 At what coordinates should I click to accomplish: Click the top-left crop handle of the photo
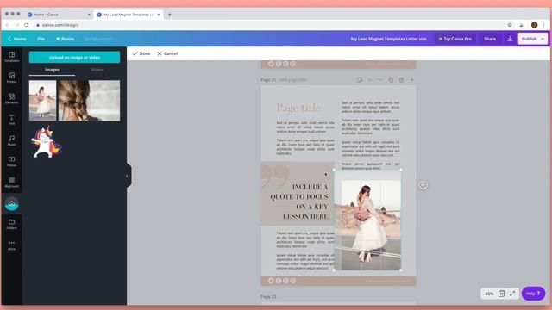(x=334, y=170)
